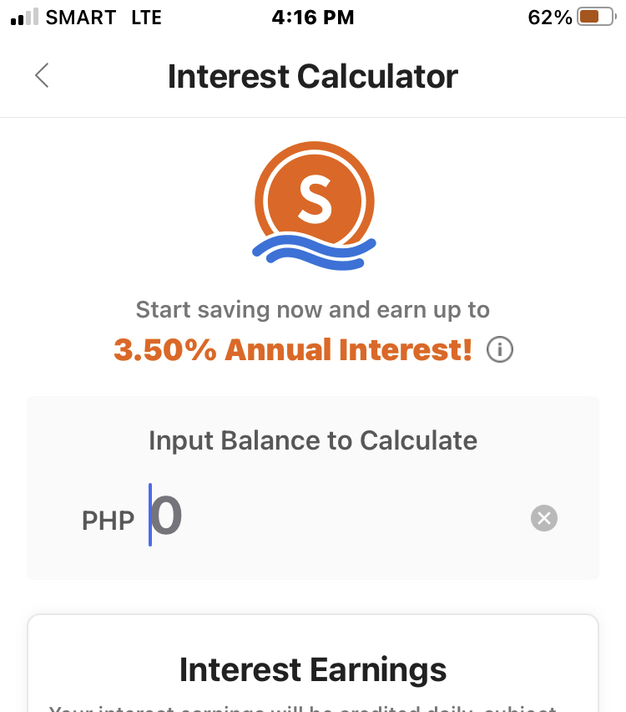Image resolution: width=626 pixels, height=712 pixels.
Task: Tap the blue text cursor in balance field
Action: tap(150, 516)
